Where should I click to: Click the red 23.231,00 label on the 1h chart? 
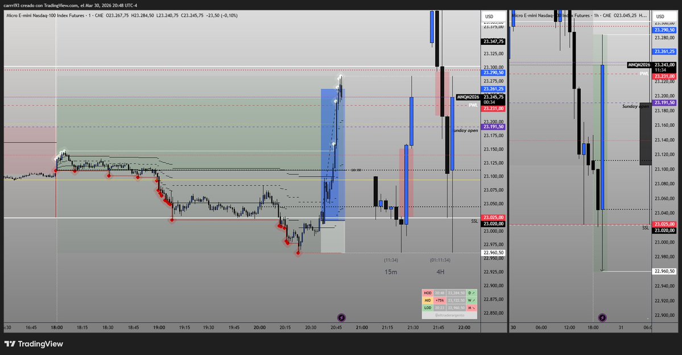(664, 76)
